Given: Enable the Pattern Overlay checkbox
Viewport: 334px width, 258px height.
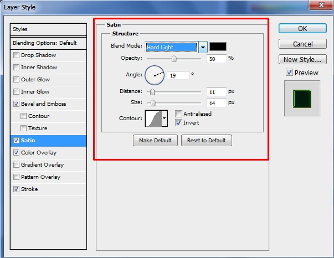Looking at the screenshot, I should pyautogui.click(x=16, y=177).
